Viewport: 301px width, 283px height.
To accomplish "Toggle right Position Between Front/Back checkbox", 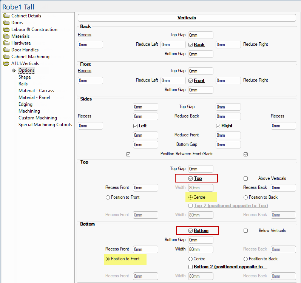I will [246, 155].
